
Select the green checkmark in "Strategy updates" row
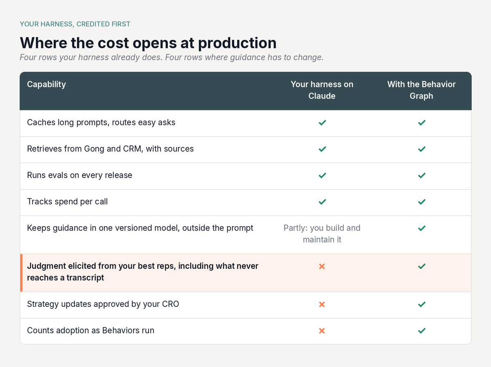422,304
